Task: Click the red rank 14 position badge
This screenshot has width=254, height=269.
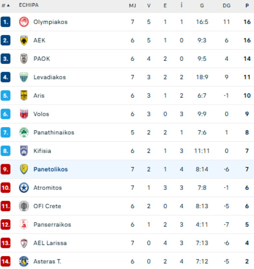Action: (6, 261)
